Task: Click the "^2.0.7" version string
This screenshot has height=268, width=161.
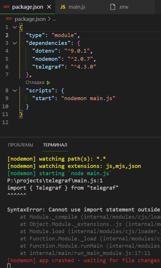Action: 80,59
